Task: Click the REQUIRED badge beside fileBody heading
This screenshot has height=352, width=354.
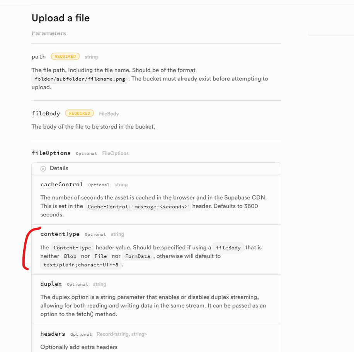Action: point(80,113)
